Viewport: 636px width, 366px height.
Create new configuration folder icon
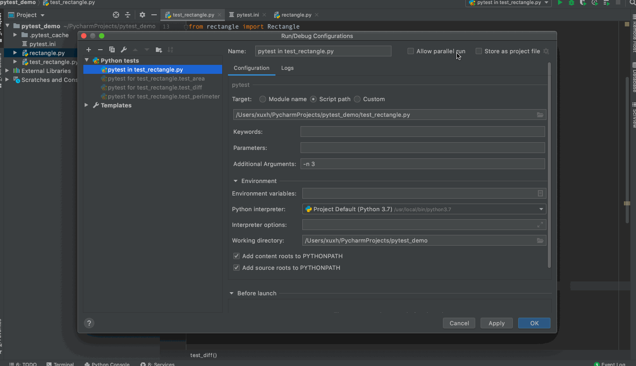159,50
